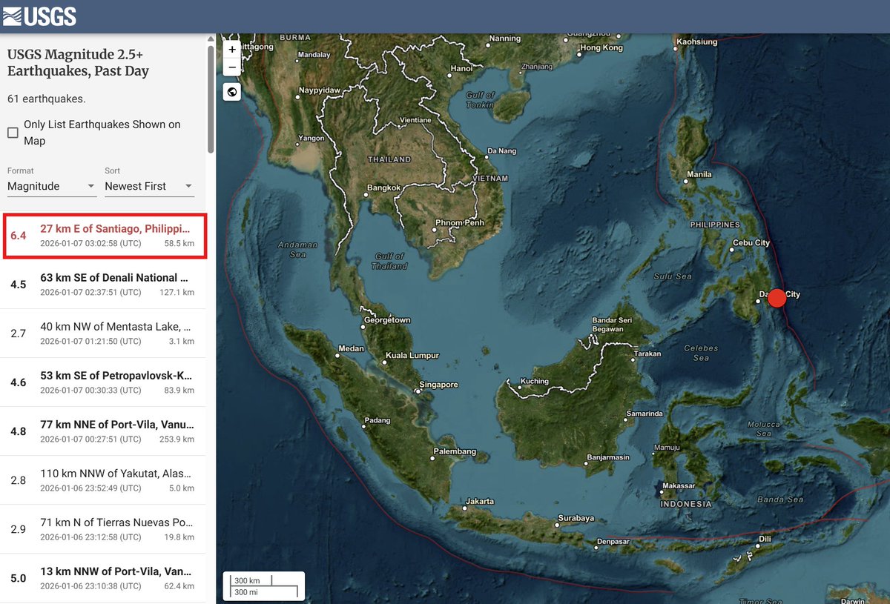Screen dimensions: 890x604
Task: Click the red earthquake marker near Davao City
Action: point(777,298)
